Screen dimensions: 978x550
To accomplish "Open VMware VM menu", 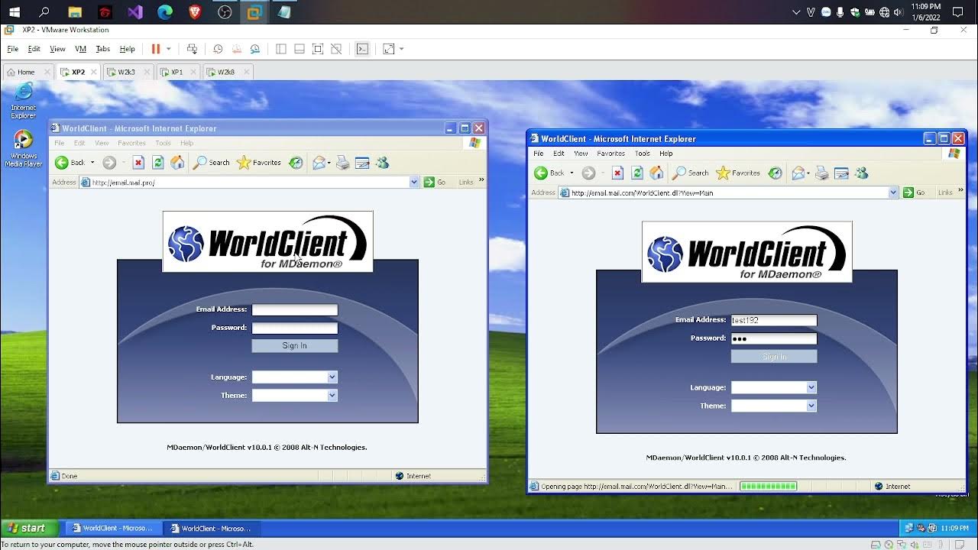I will 80,49.
